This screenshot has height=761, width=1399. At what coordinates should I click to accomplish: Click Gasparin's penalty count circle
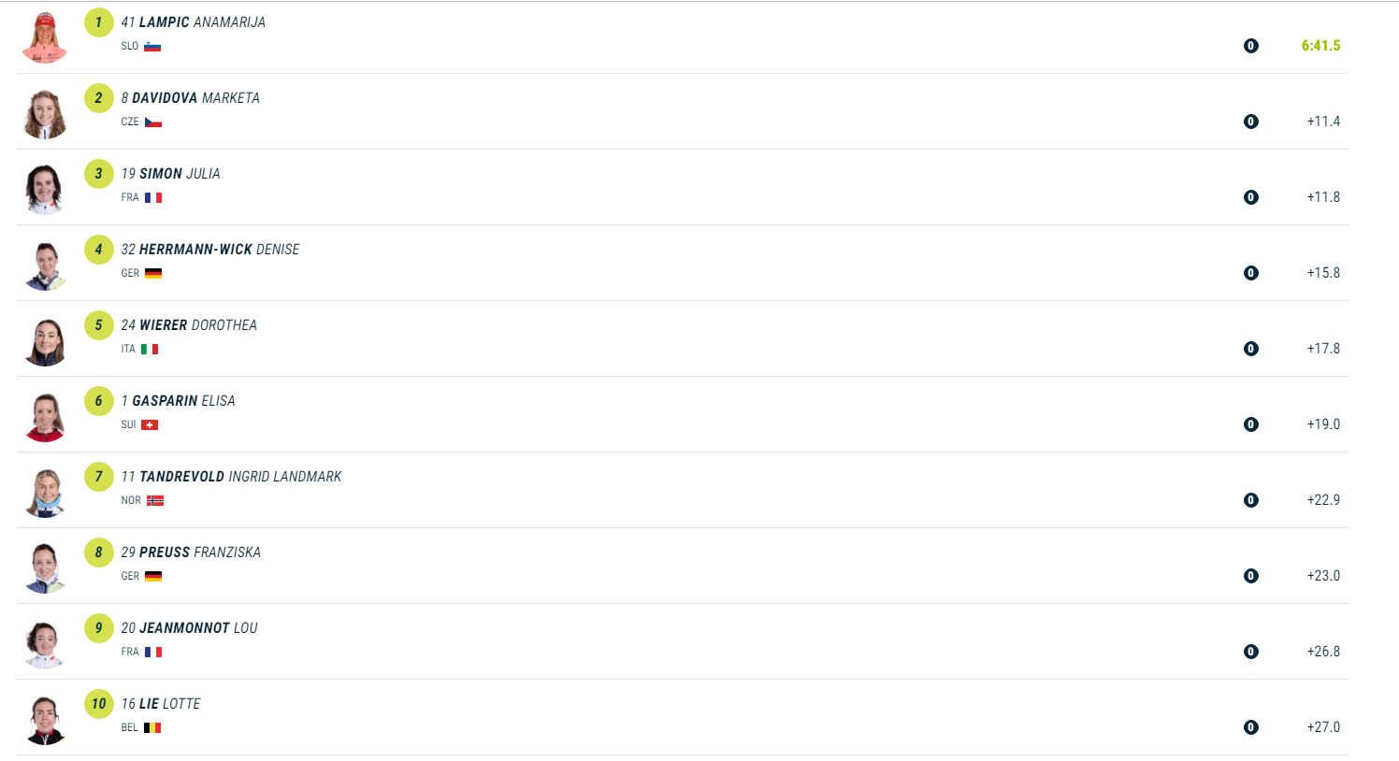[1251, 424]
